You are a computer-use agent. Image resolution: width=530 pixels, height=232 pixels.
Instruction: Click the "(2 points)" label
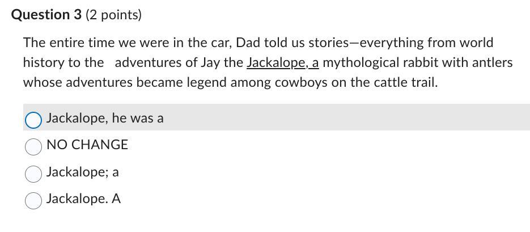point(113,15)
